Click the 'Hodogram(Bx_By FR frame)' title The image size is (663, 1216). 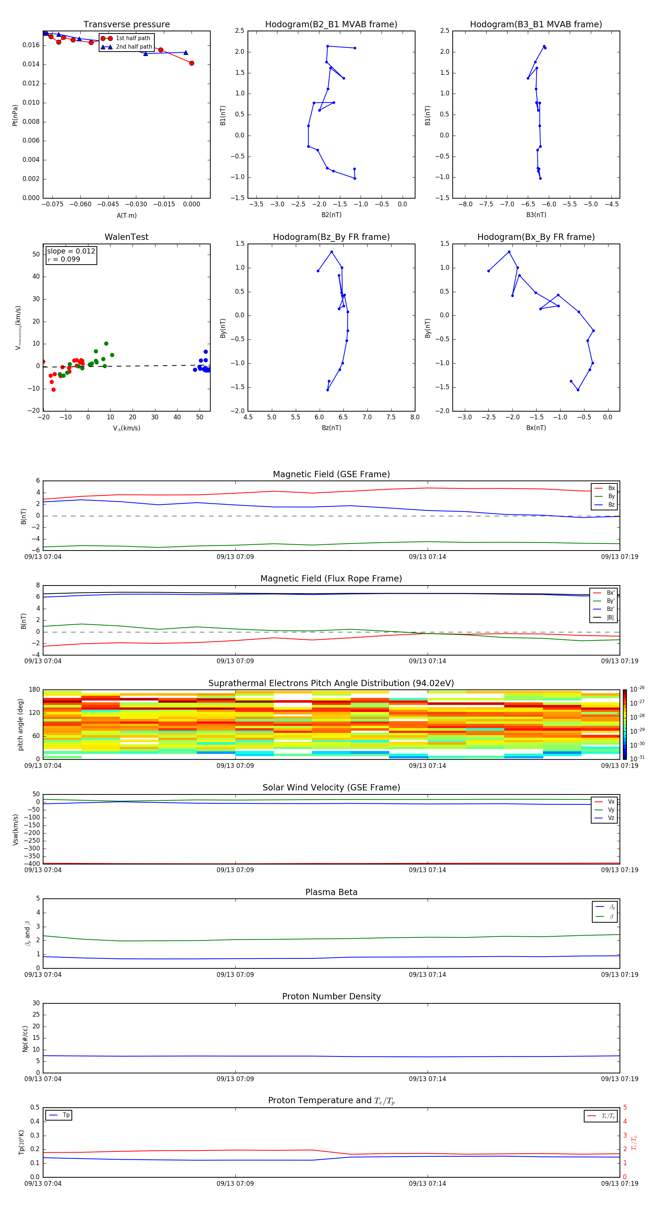coord(536,237)
